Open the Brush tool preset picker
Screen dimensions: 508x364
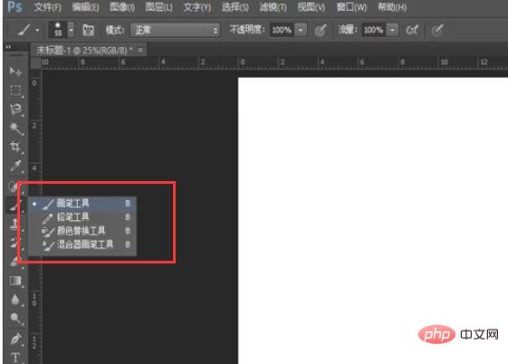point(28,30)
